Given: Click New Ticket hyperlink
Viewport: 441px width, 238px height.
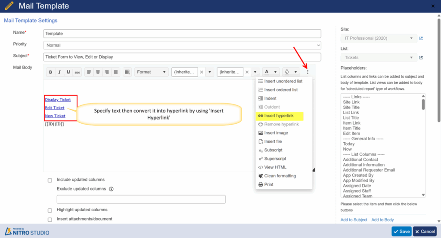Looking at the screenshot, I should (x=55, y=116).
